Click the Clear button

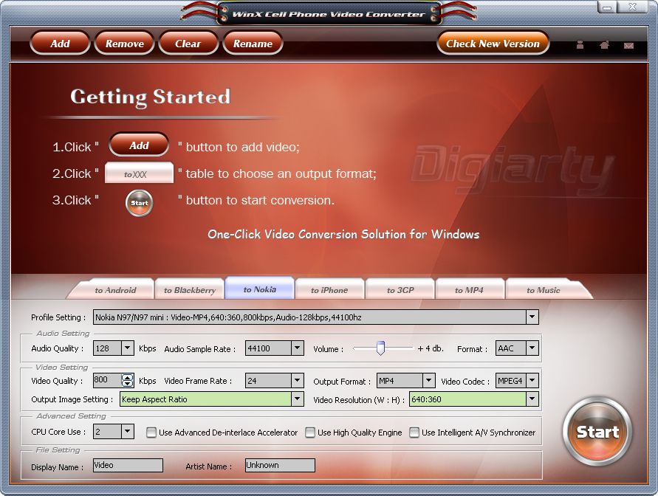pos(188,44)
